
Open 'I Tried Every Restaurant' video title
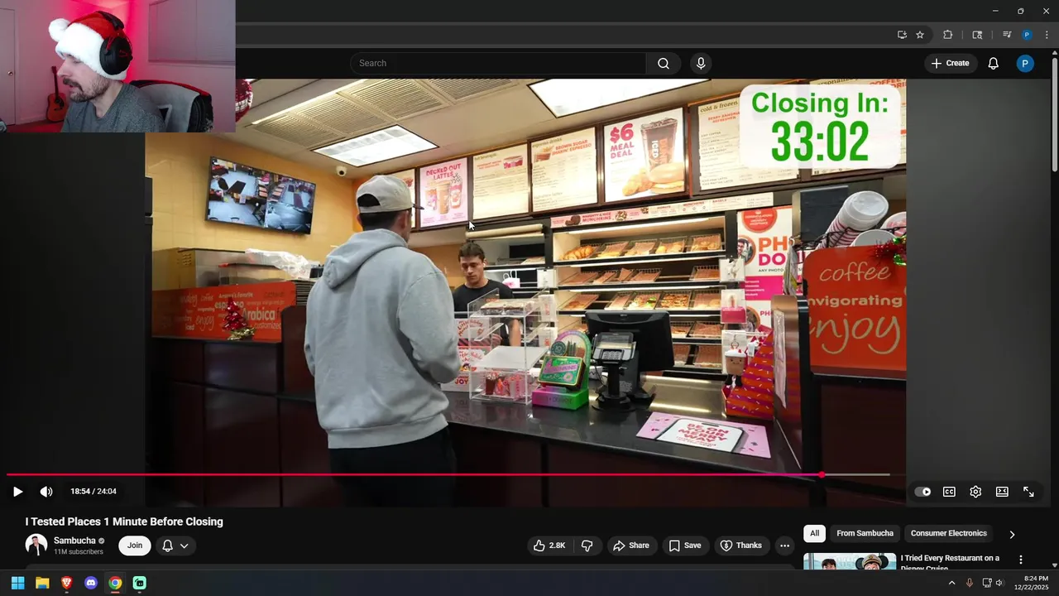(x=950, y=562)
